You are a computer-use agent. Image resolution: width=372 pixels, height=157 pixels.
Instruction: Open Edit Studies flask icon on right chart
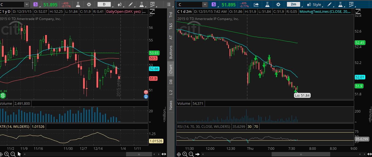(267, 4)
